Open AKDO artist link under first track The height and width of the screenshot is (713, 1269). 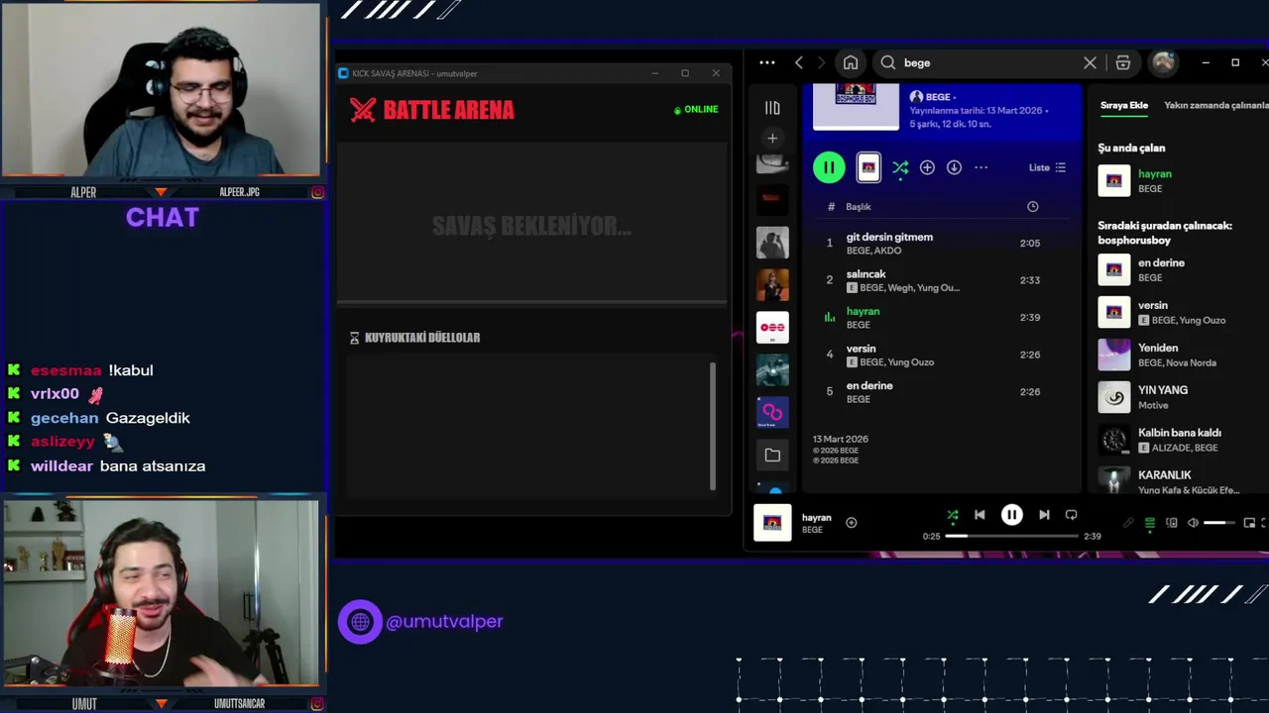pyautogui.click(x=888, y=251)
